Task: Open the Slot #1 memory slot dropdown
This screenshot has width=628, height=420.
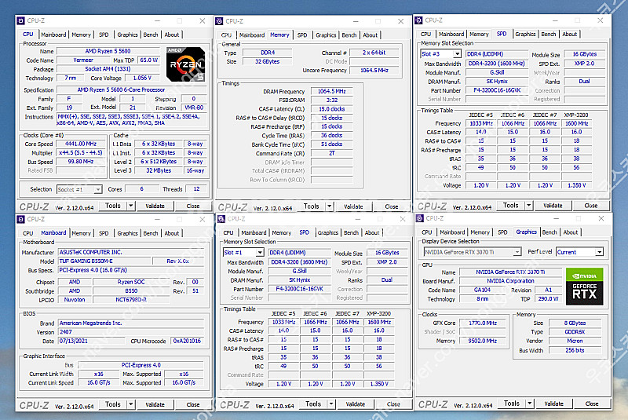Action: click(243, 253)
